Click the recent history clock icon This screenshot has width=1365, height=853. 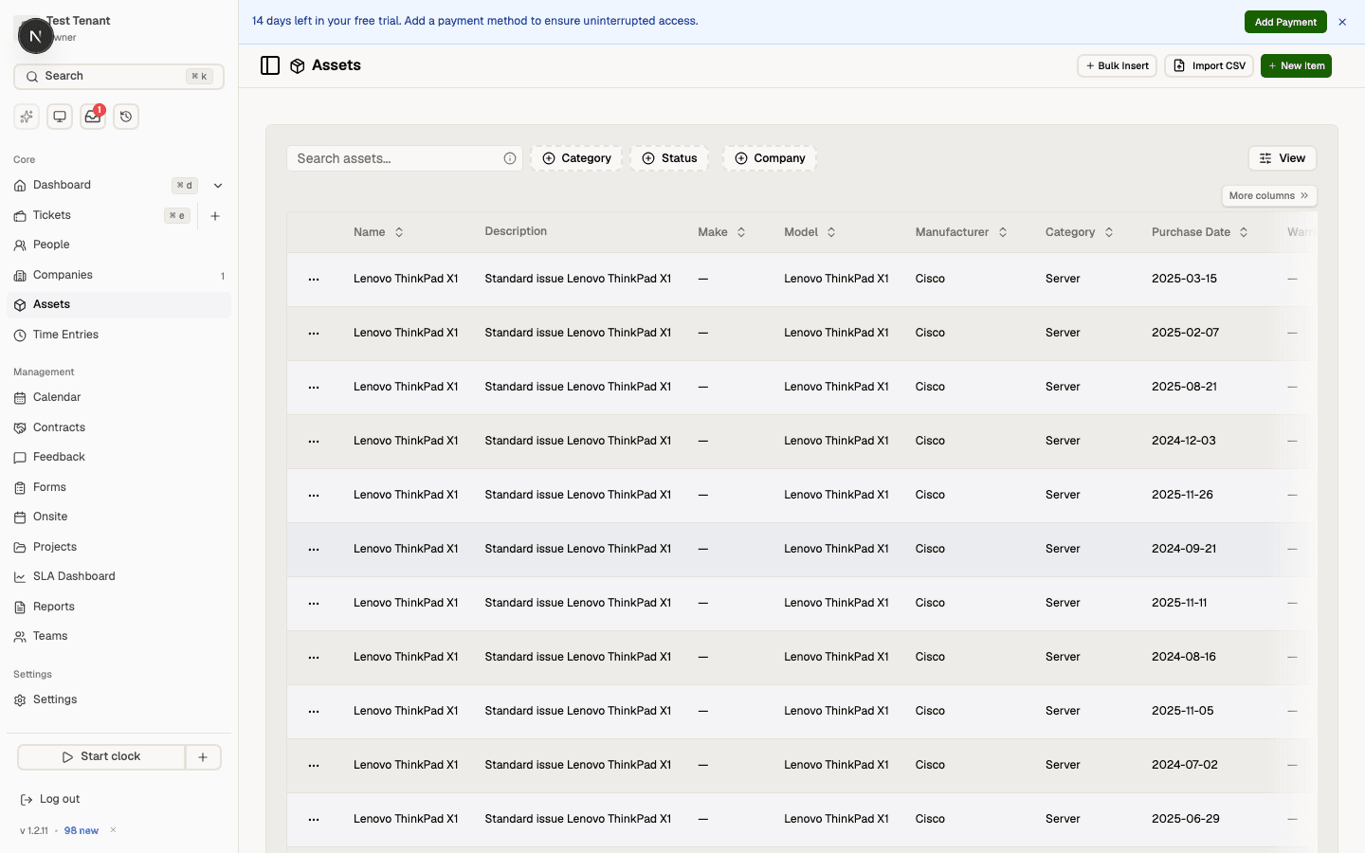click(126, 116)
